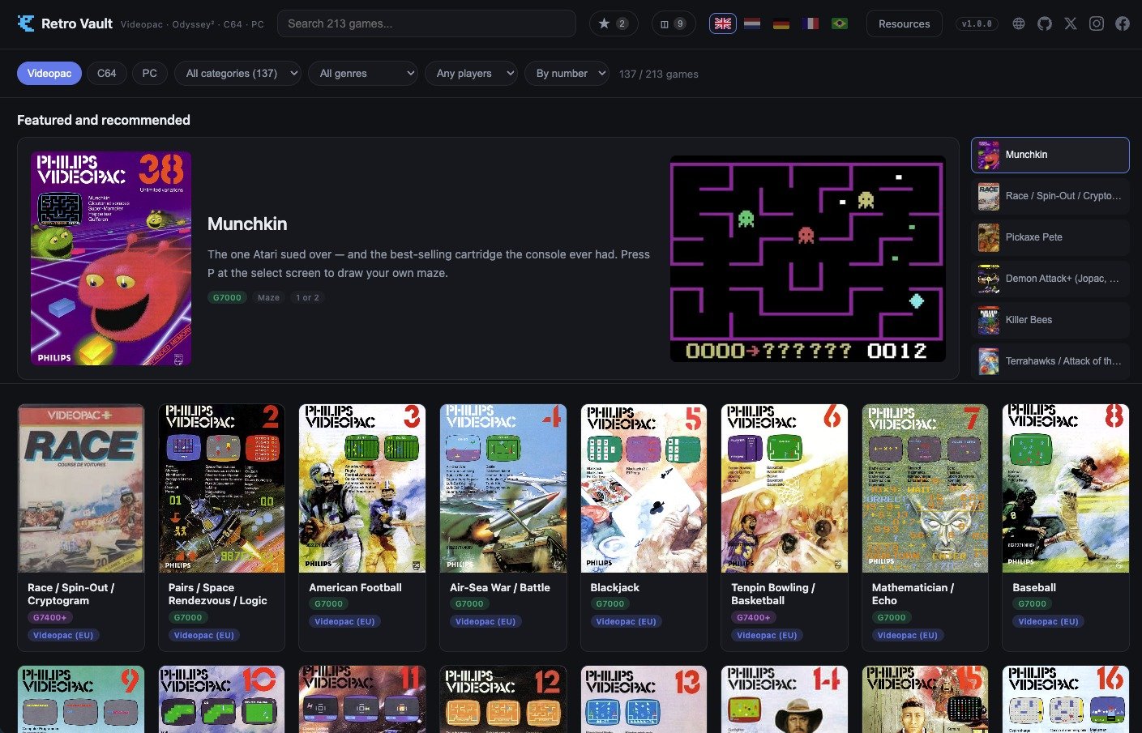Viewport: 1142px width, 733px height.
Task: Switch language to Dutch flag
Action: [x=752, y=23]
